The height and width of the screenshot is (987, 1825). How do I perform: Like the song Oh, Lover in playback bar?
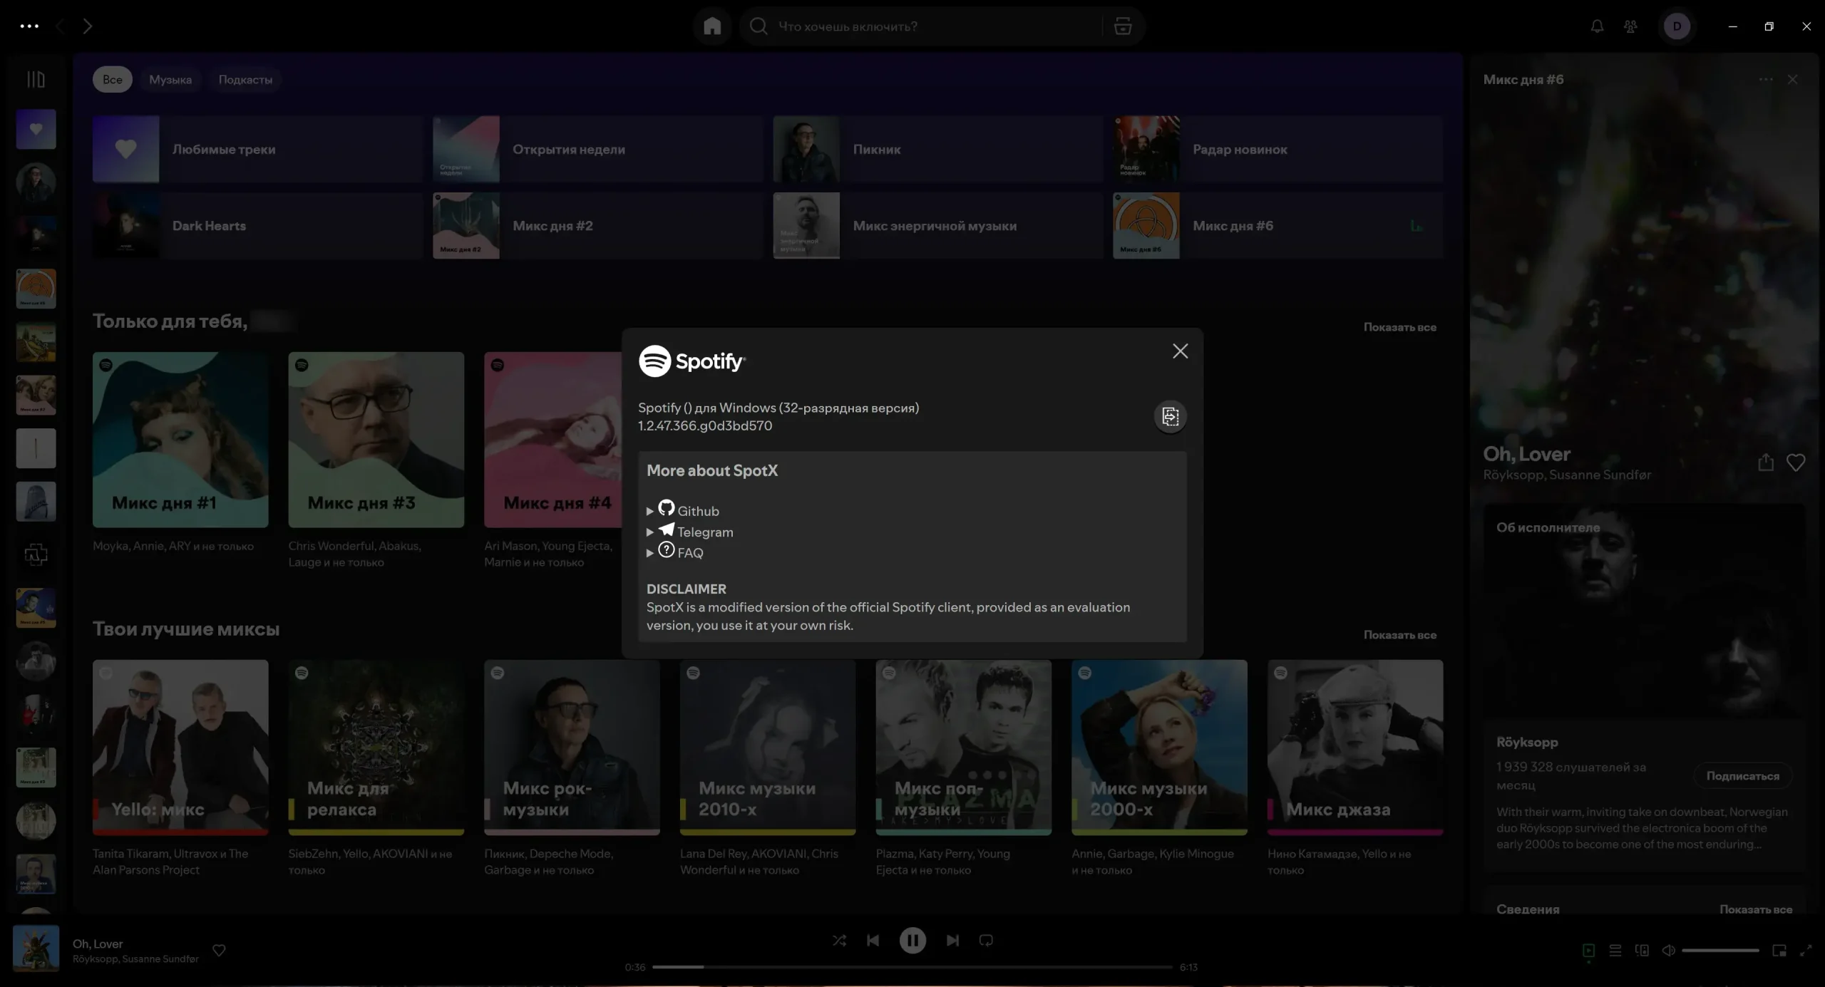[219, 949]
